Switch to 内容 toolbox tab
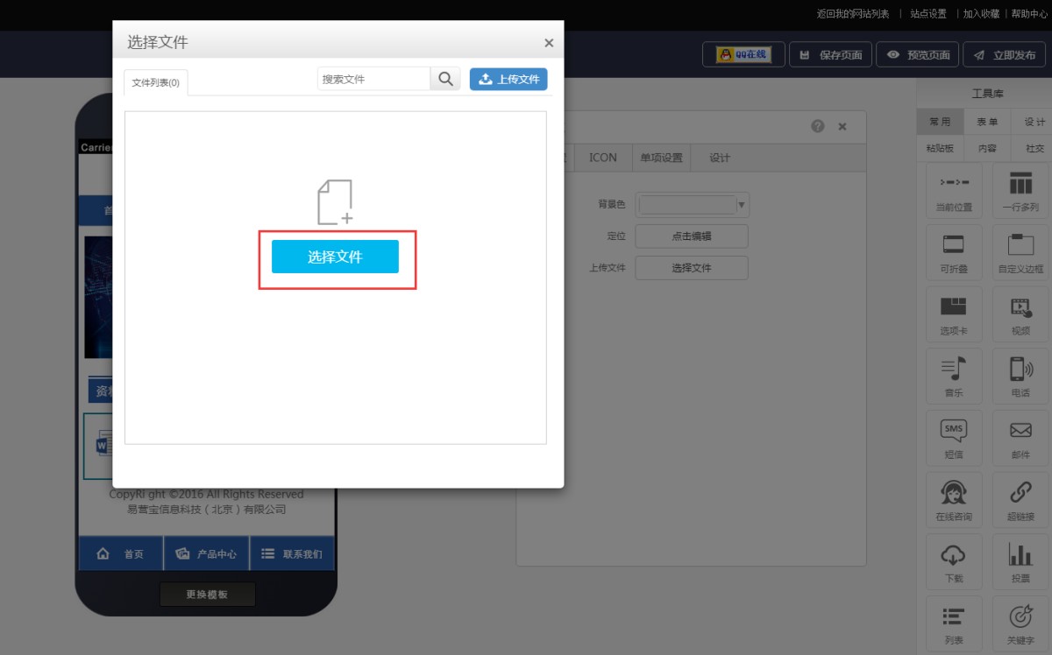 coord(987,148)
